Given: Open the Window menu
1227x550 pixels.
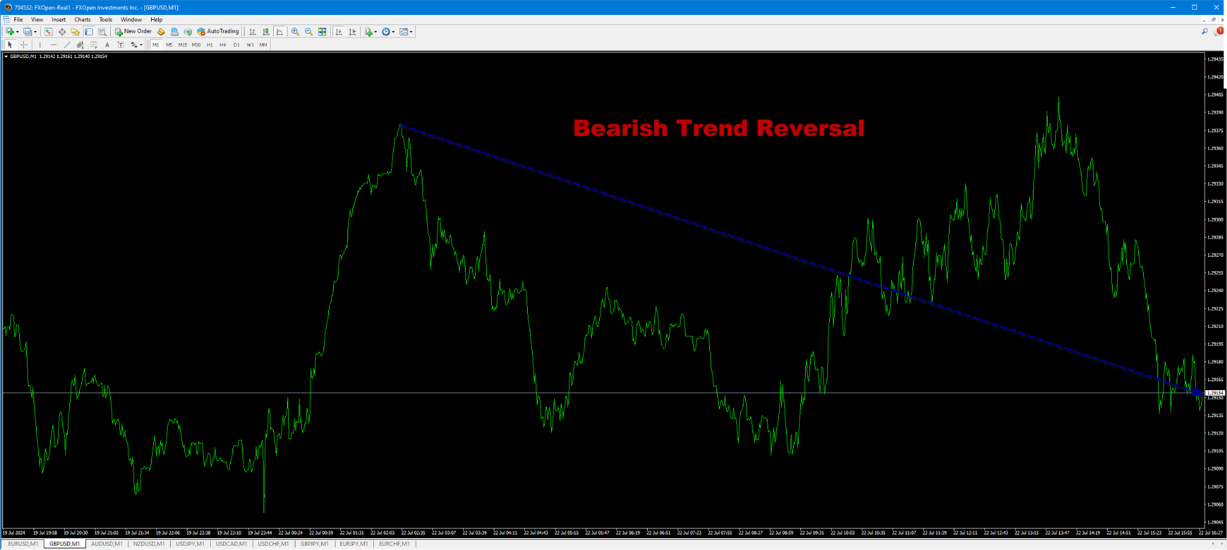Looking at the screenshot, I should point(131,20).
